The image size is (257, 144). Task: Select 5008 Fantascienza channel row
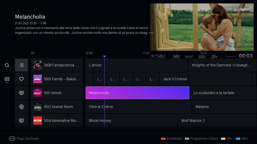pyautogui.click(x=57, y=65)
